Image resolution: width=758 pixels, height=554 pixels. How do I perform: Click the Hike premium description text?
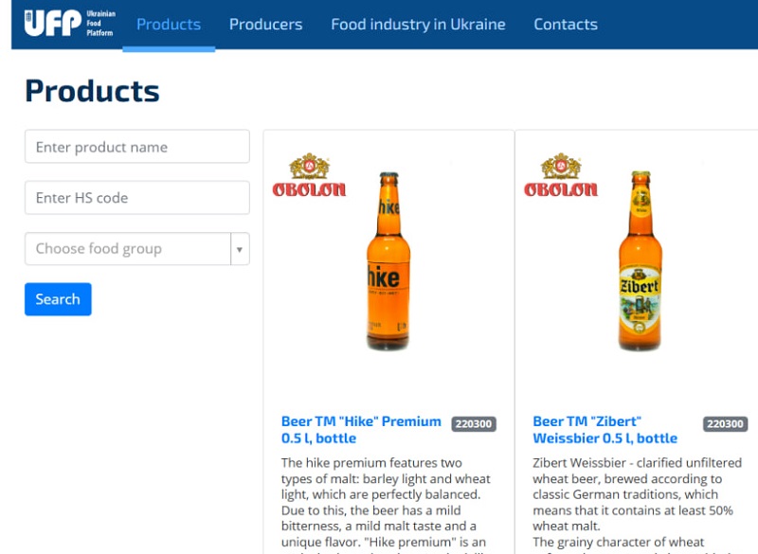click(x=387, y=502)
